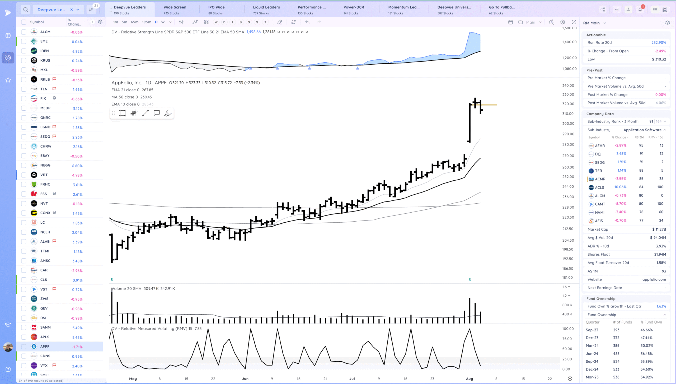Open the share icon in top bar
Viewport: 676px width, 384px height.
tap(603, 10)
